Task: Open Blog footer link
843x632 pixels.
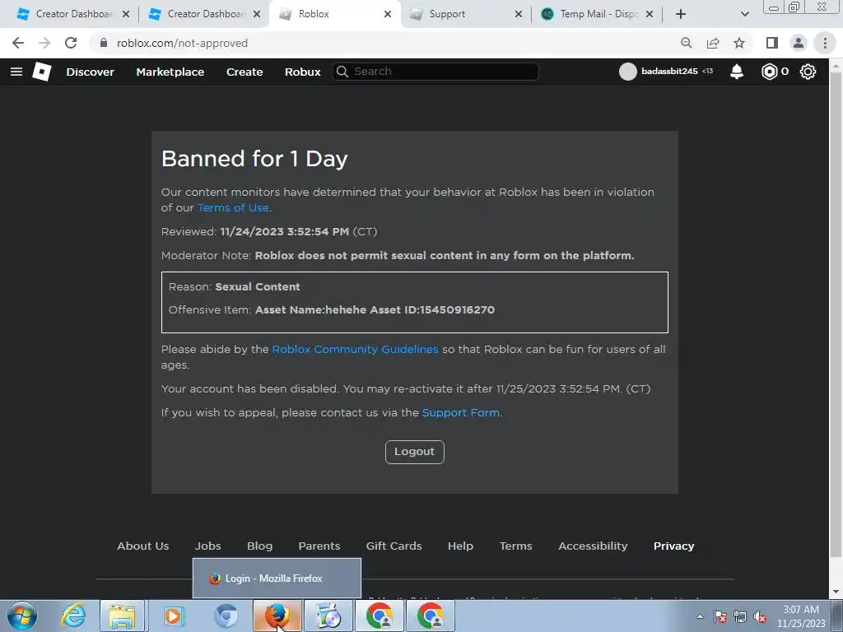Action: [x=259, y=546]
